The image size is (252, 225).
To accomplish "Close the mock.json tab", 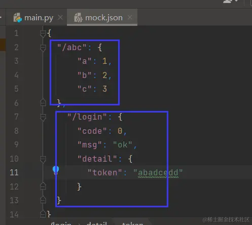I will point(130,17).
